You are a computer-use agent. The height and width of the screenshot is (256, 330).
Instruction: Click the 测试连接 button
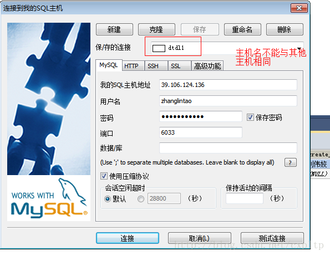point(272,238)
